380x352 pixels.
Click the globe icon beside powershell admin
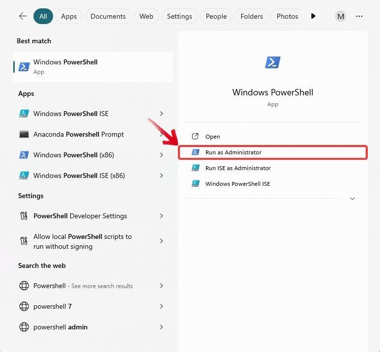tap(24, 327)
